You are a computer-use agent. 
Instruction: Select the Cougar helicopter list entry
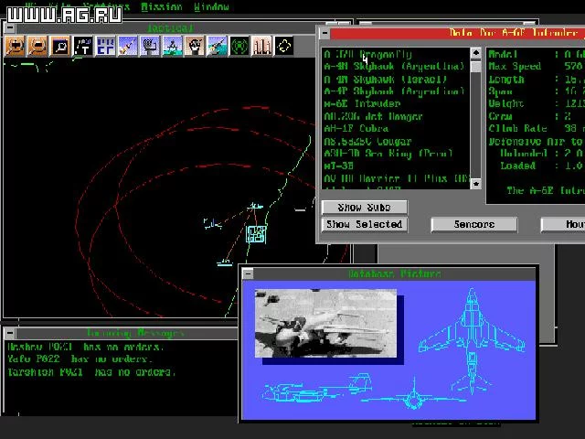pos(367,142)
